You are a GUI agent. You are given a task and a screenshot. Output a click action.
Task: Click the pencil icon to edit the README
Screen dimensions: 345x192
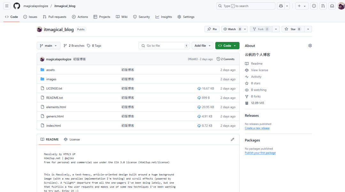[x=233, y=139]
